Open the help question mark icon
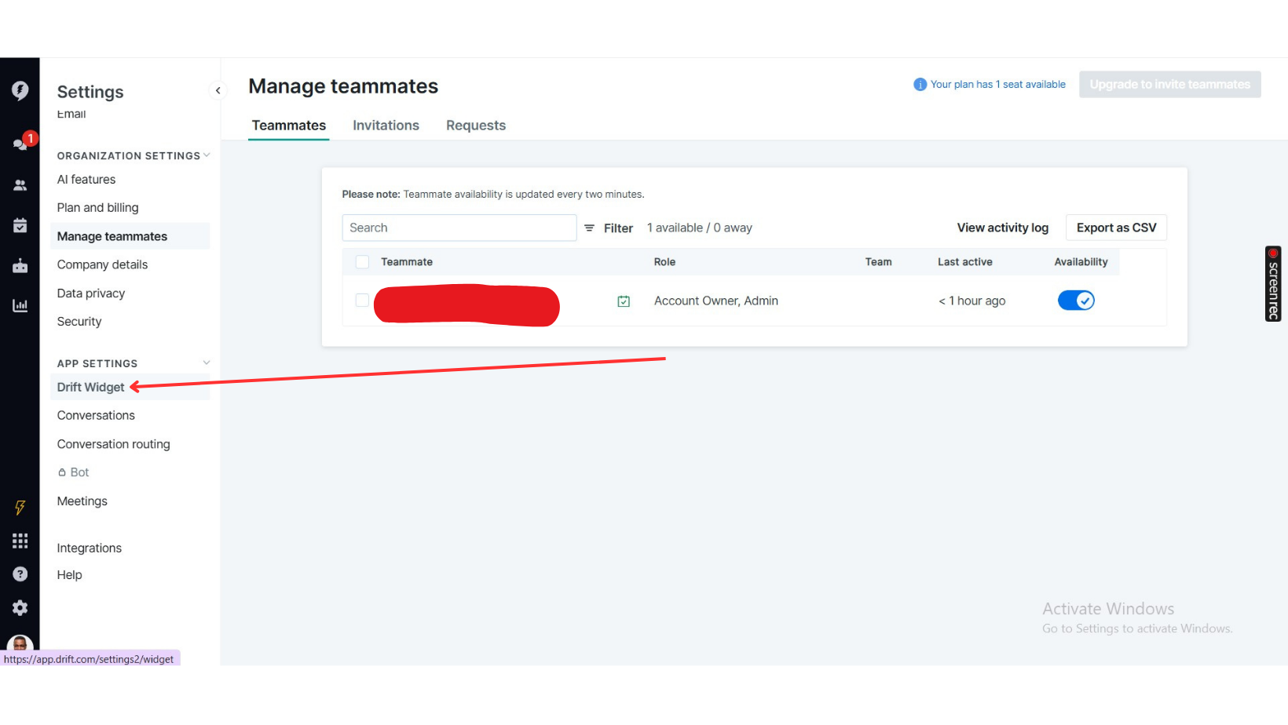Screen dimensions: 1288x725 click(x=20, y=574)
